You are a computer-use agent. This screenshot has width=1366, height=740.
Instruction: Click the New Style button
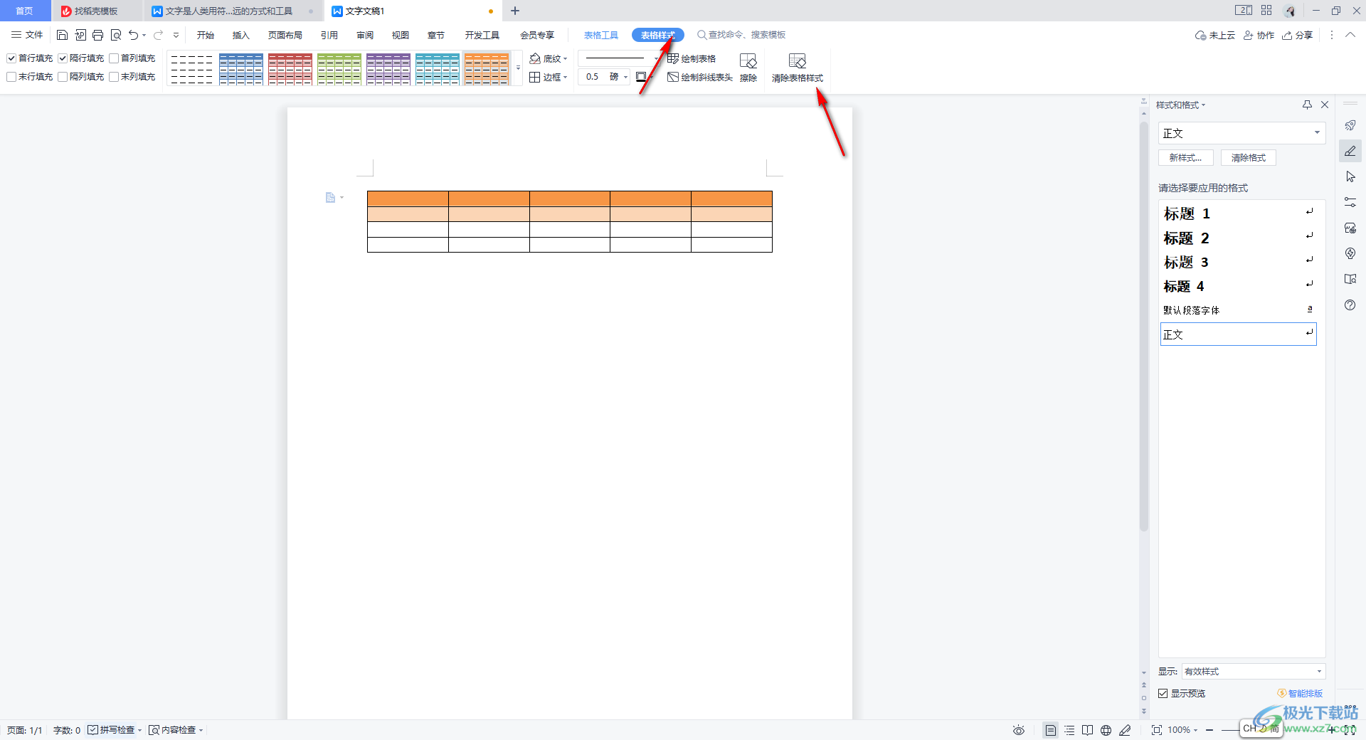pyautogui.click(x=1186, y=158)
